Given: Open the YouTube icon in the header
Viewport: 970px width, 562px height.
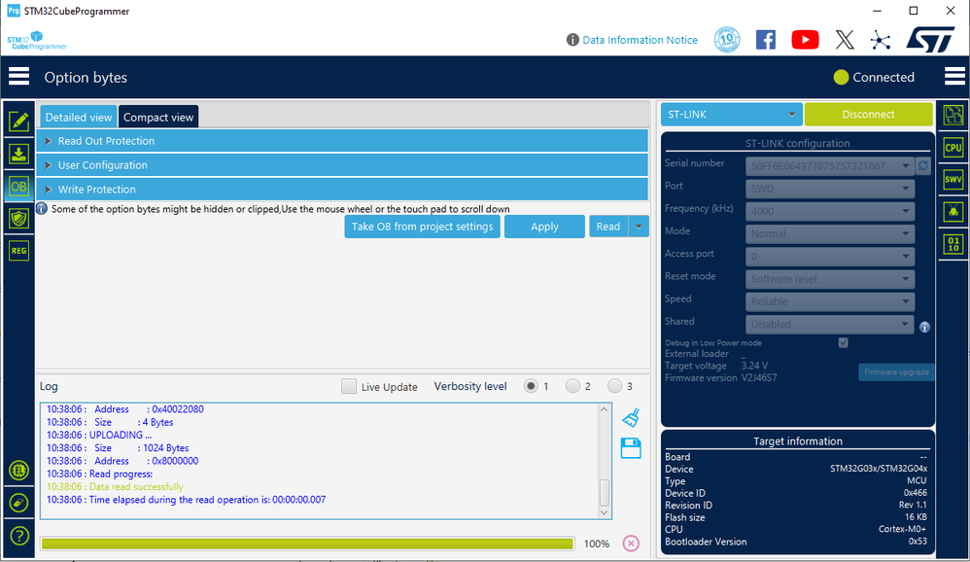Looking at the screenshot, I should (805, 40).
